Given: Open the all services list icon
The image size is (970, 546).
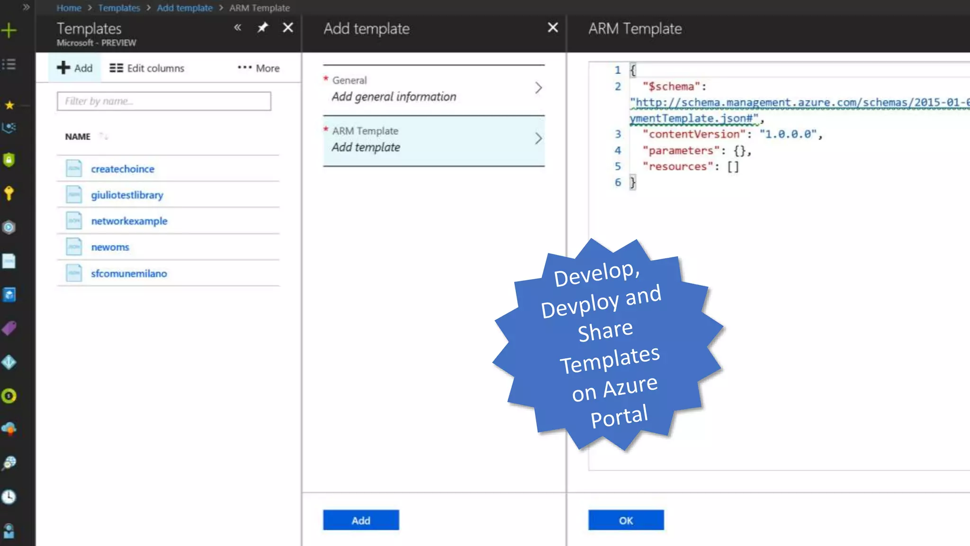Looking at the screenshot, I should [x=9, y=64].
